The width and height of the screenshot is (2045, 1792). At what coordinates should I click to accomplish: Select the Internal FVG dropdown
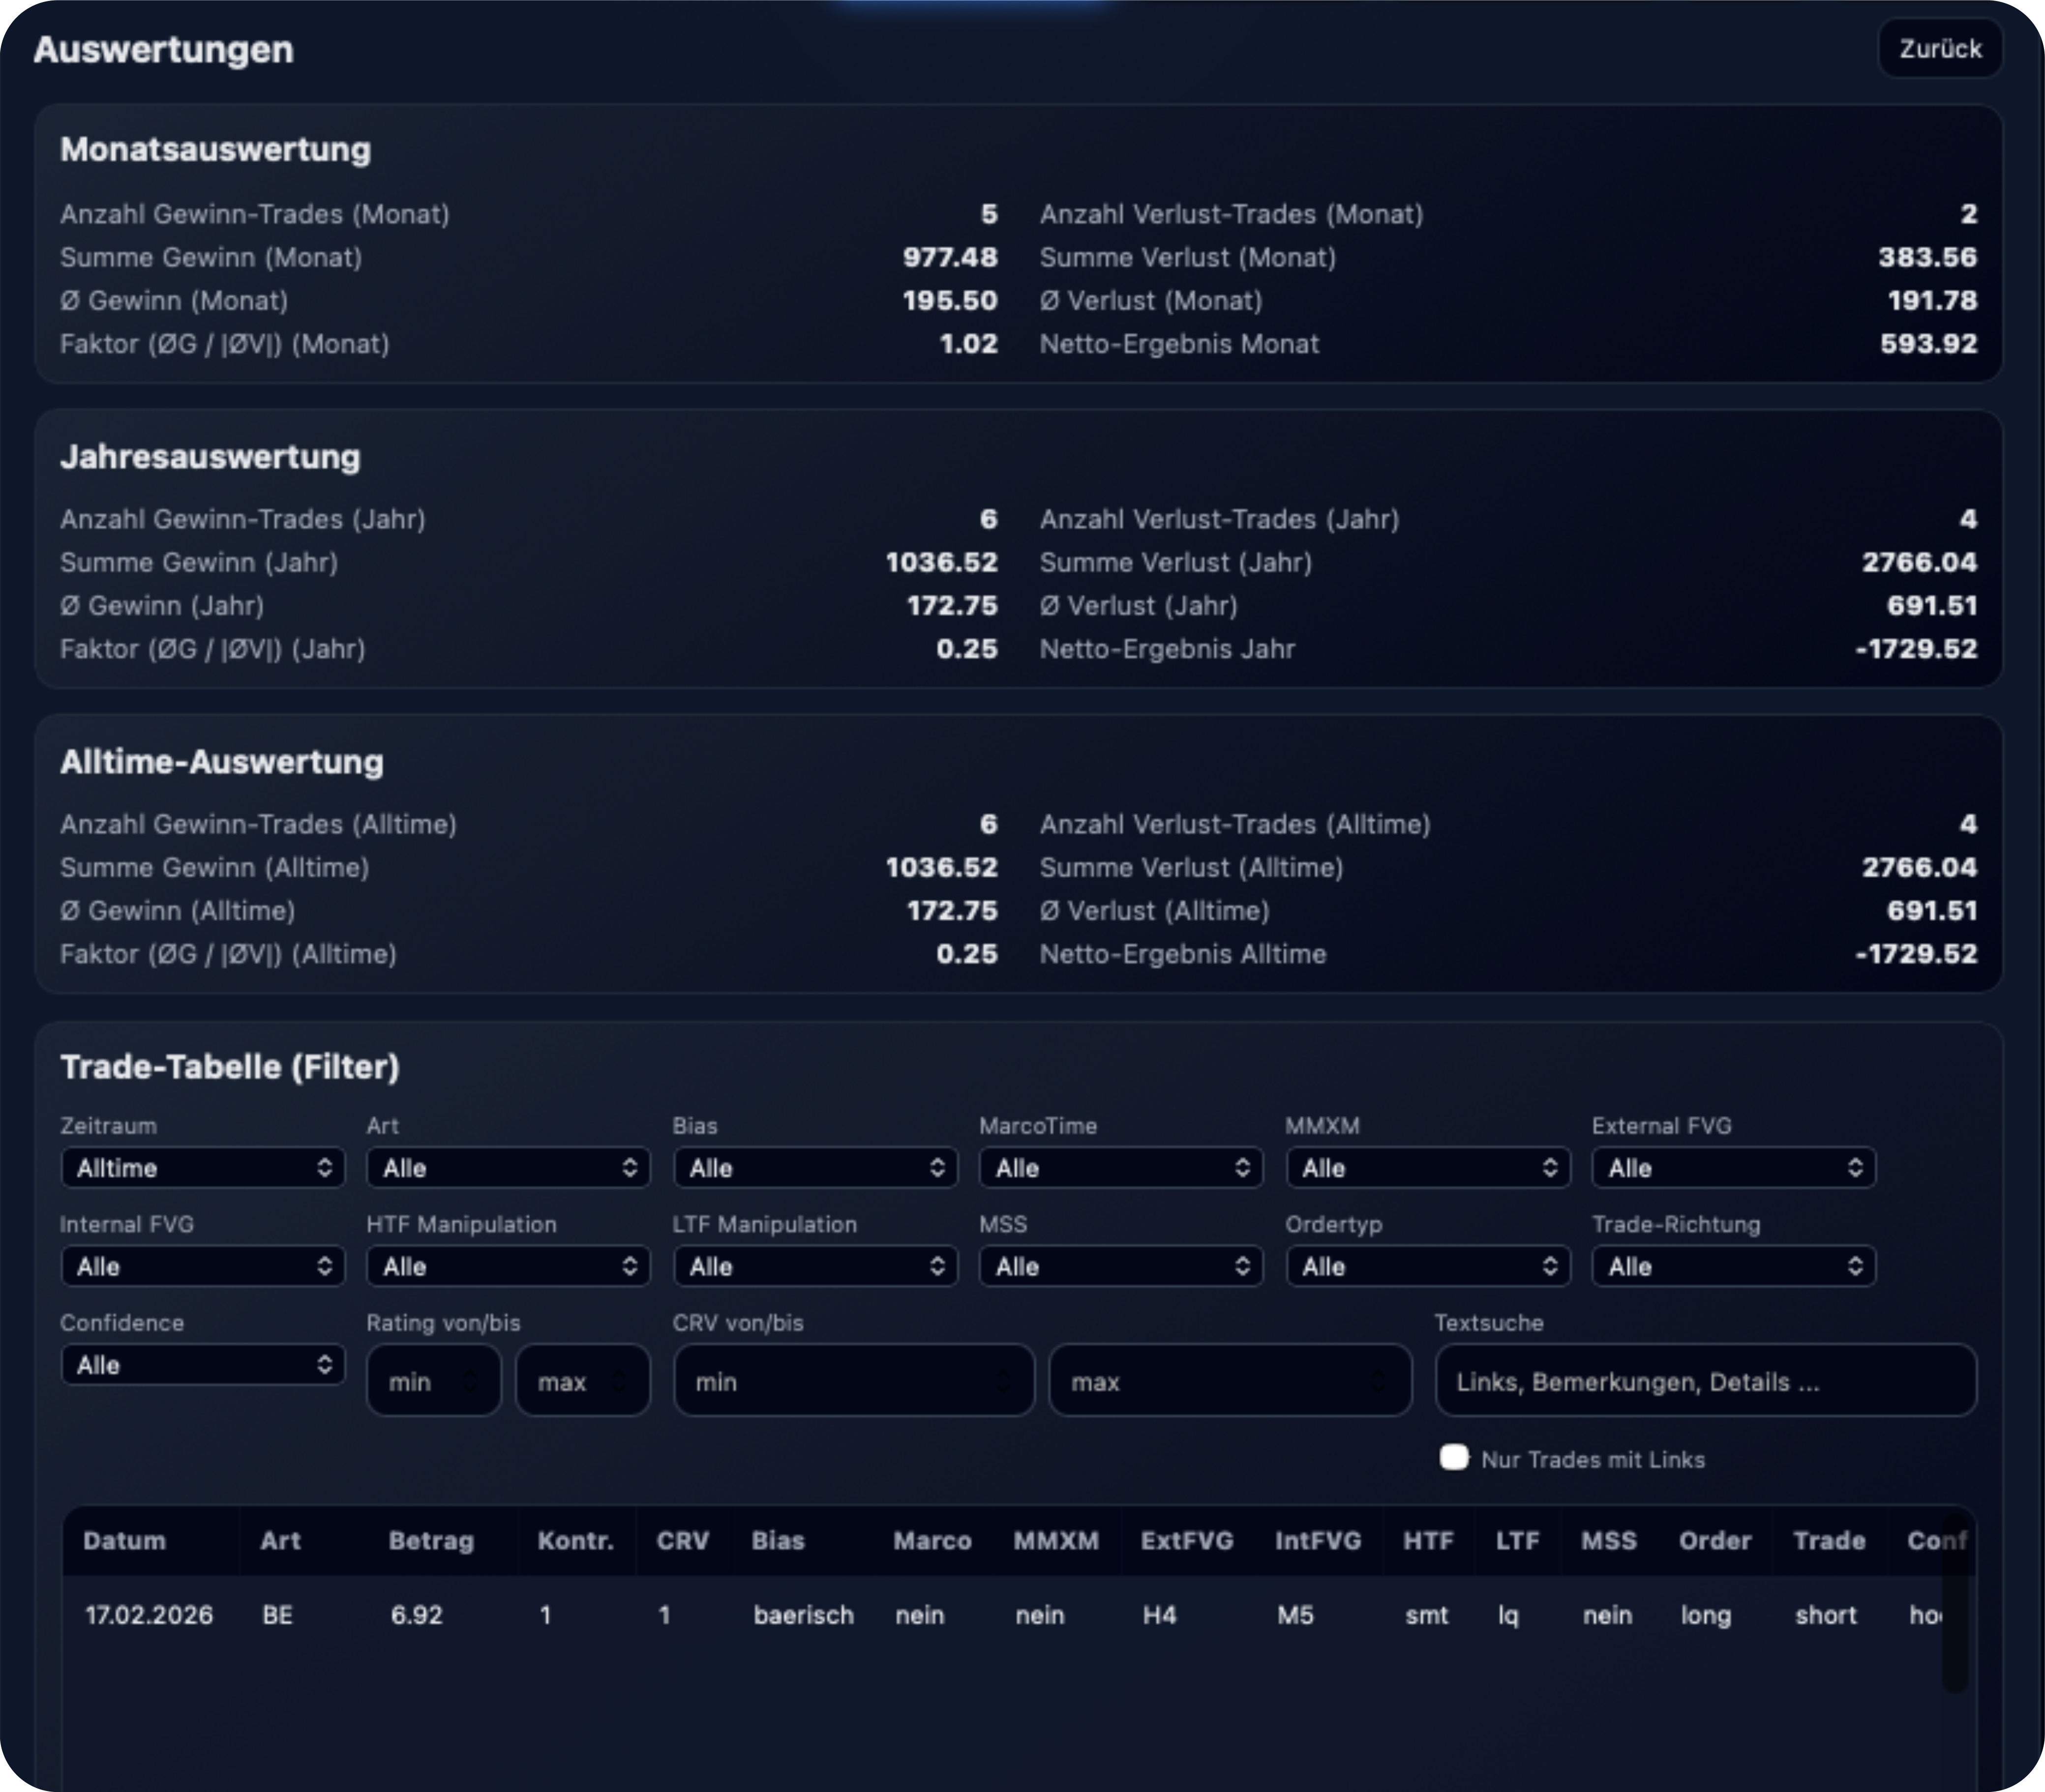click(x=203, y=1266)
